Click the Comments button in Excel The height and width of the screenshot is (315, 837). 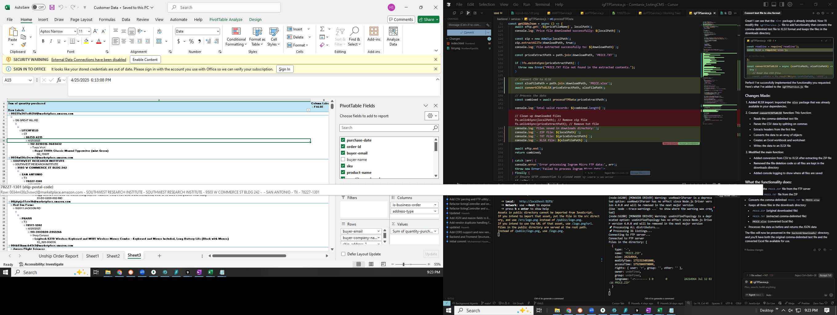401,19
